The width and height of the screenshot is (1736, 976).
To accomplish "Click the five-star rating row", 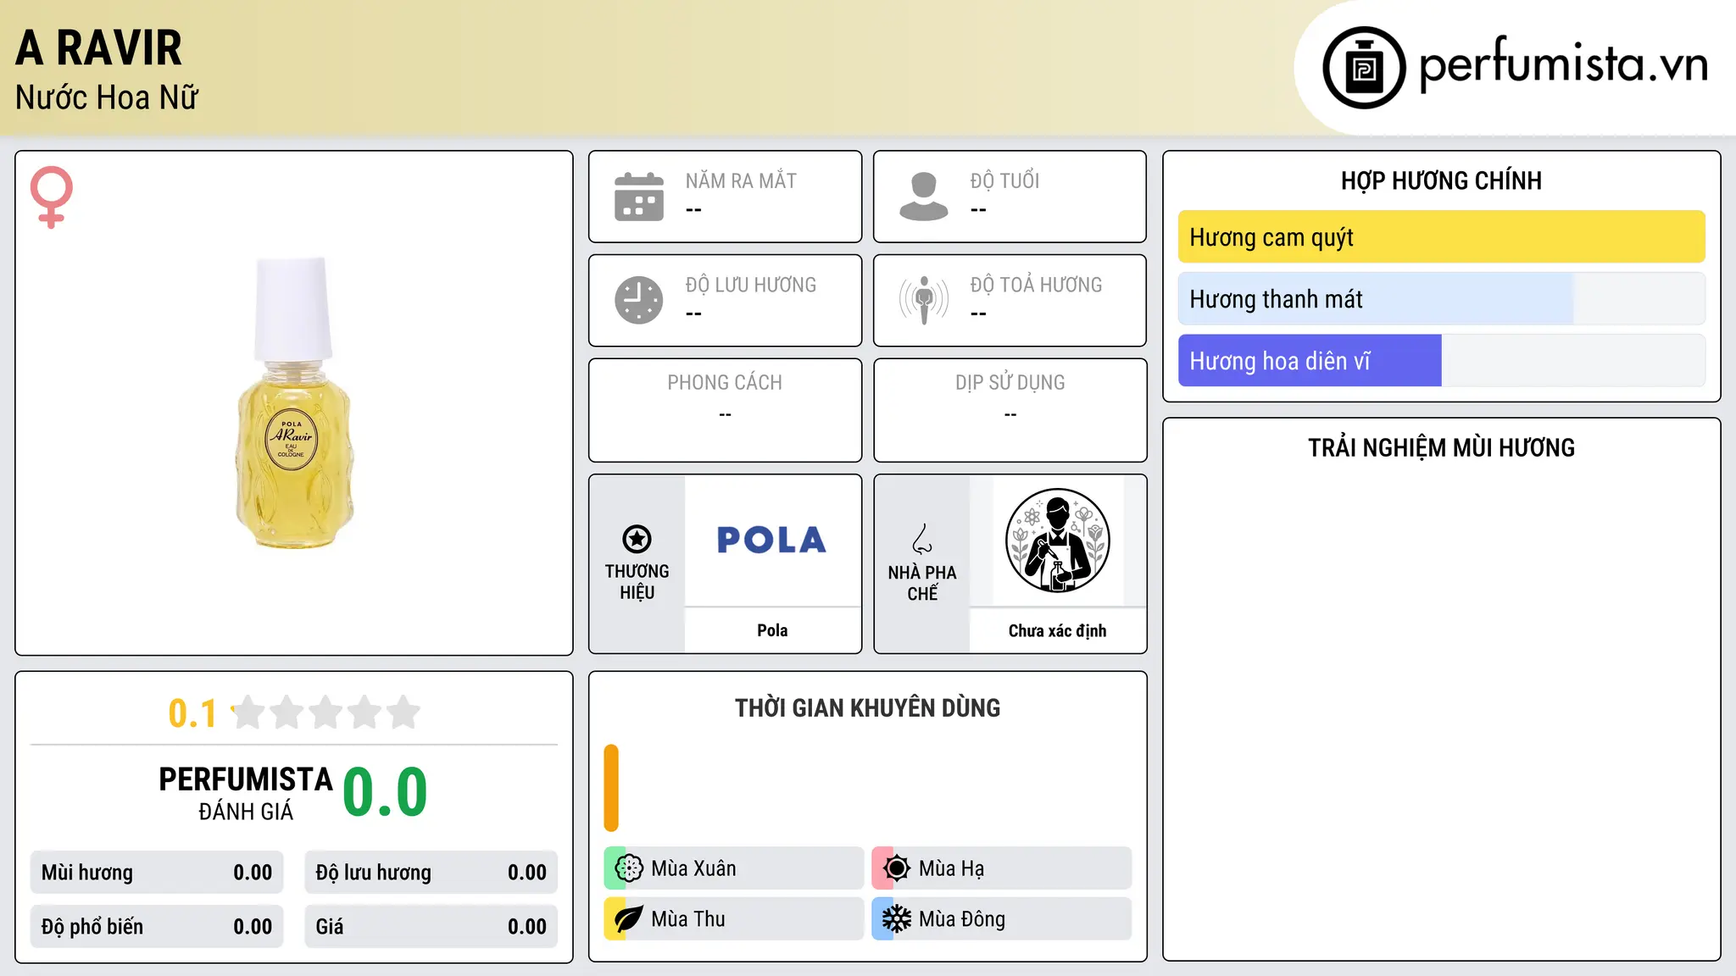I will coord(326,713).
